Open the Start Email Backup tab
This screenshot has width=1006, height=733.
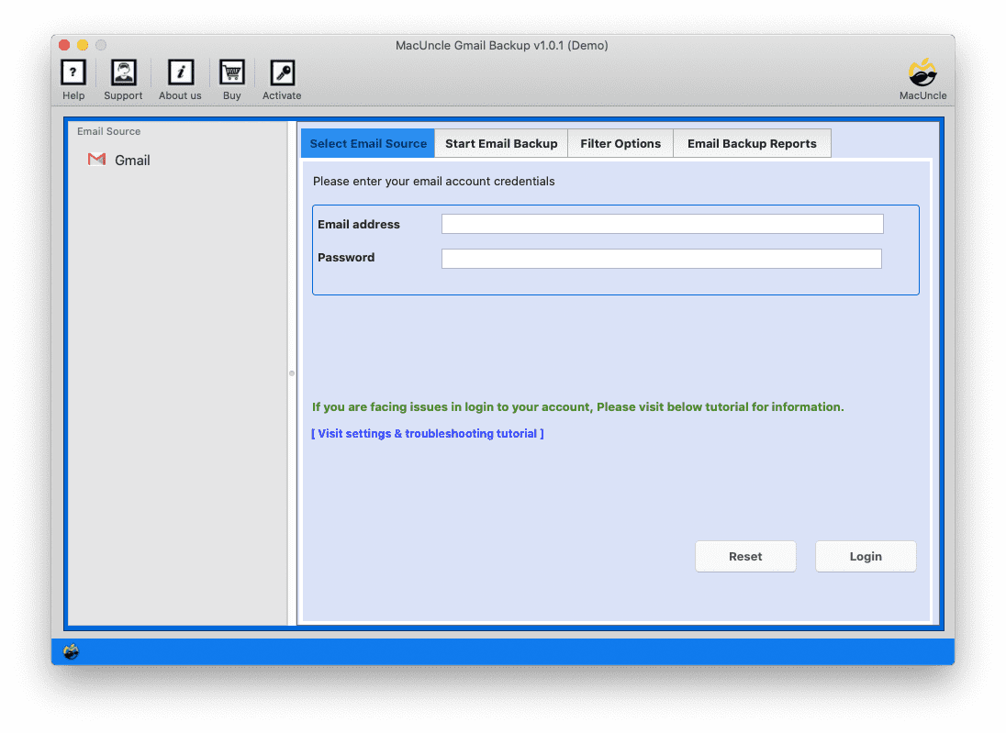pyautogui.click(x=501, y=144)
